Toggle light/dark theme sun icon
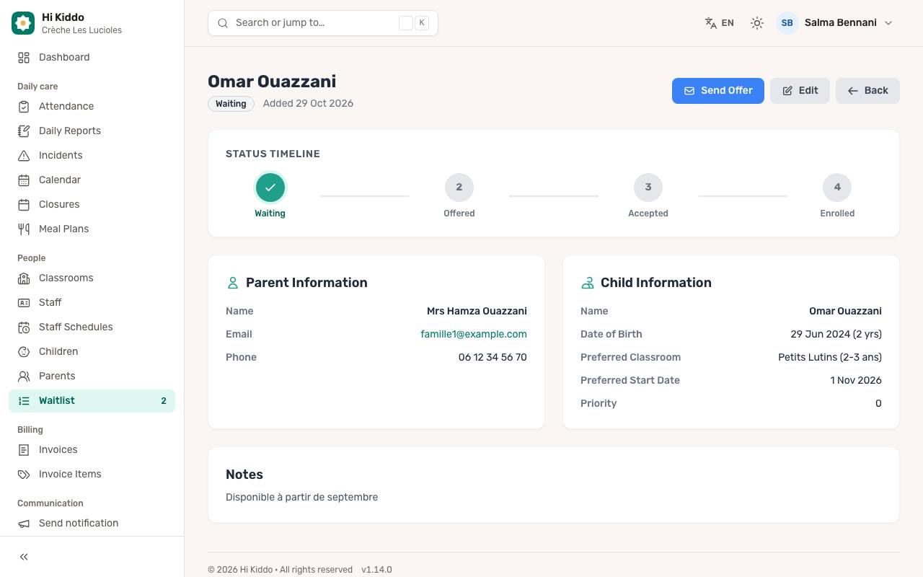Viewport: 923px width, 577px height. [756, 23]
